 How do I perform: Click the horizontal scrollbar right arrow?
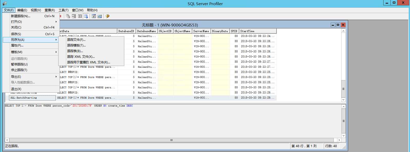point(339,140)
